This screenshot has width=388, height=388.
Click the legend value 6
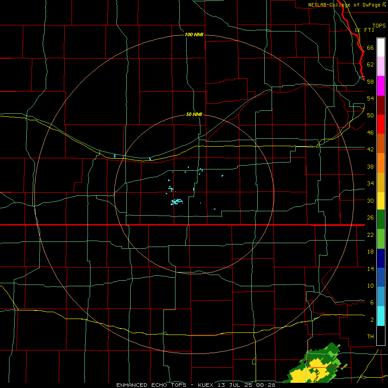tap(372, 303)
